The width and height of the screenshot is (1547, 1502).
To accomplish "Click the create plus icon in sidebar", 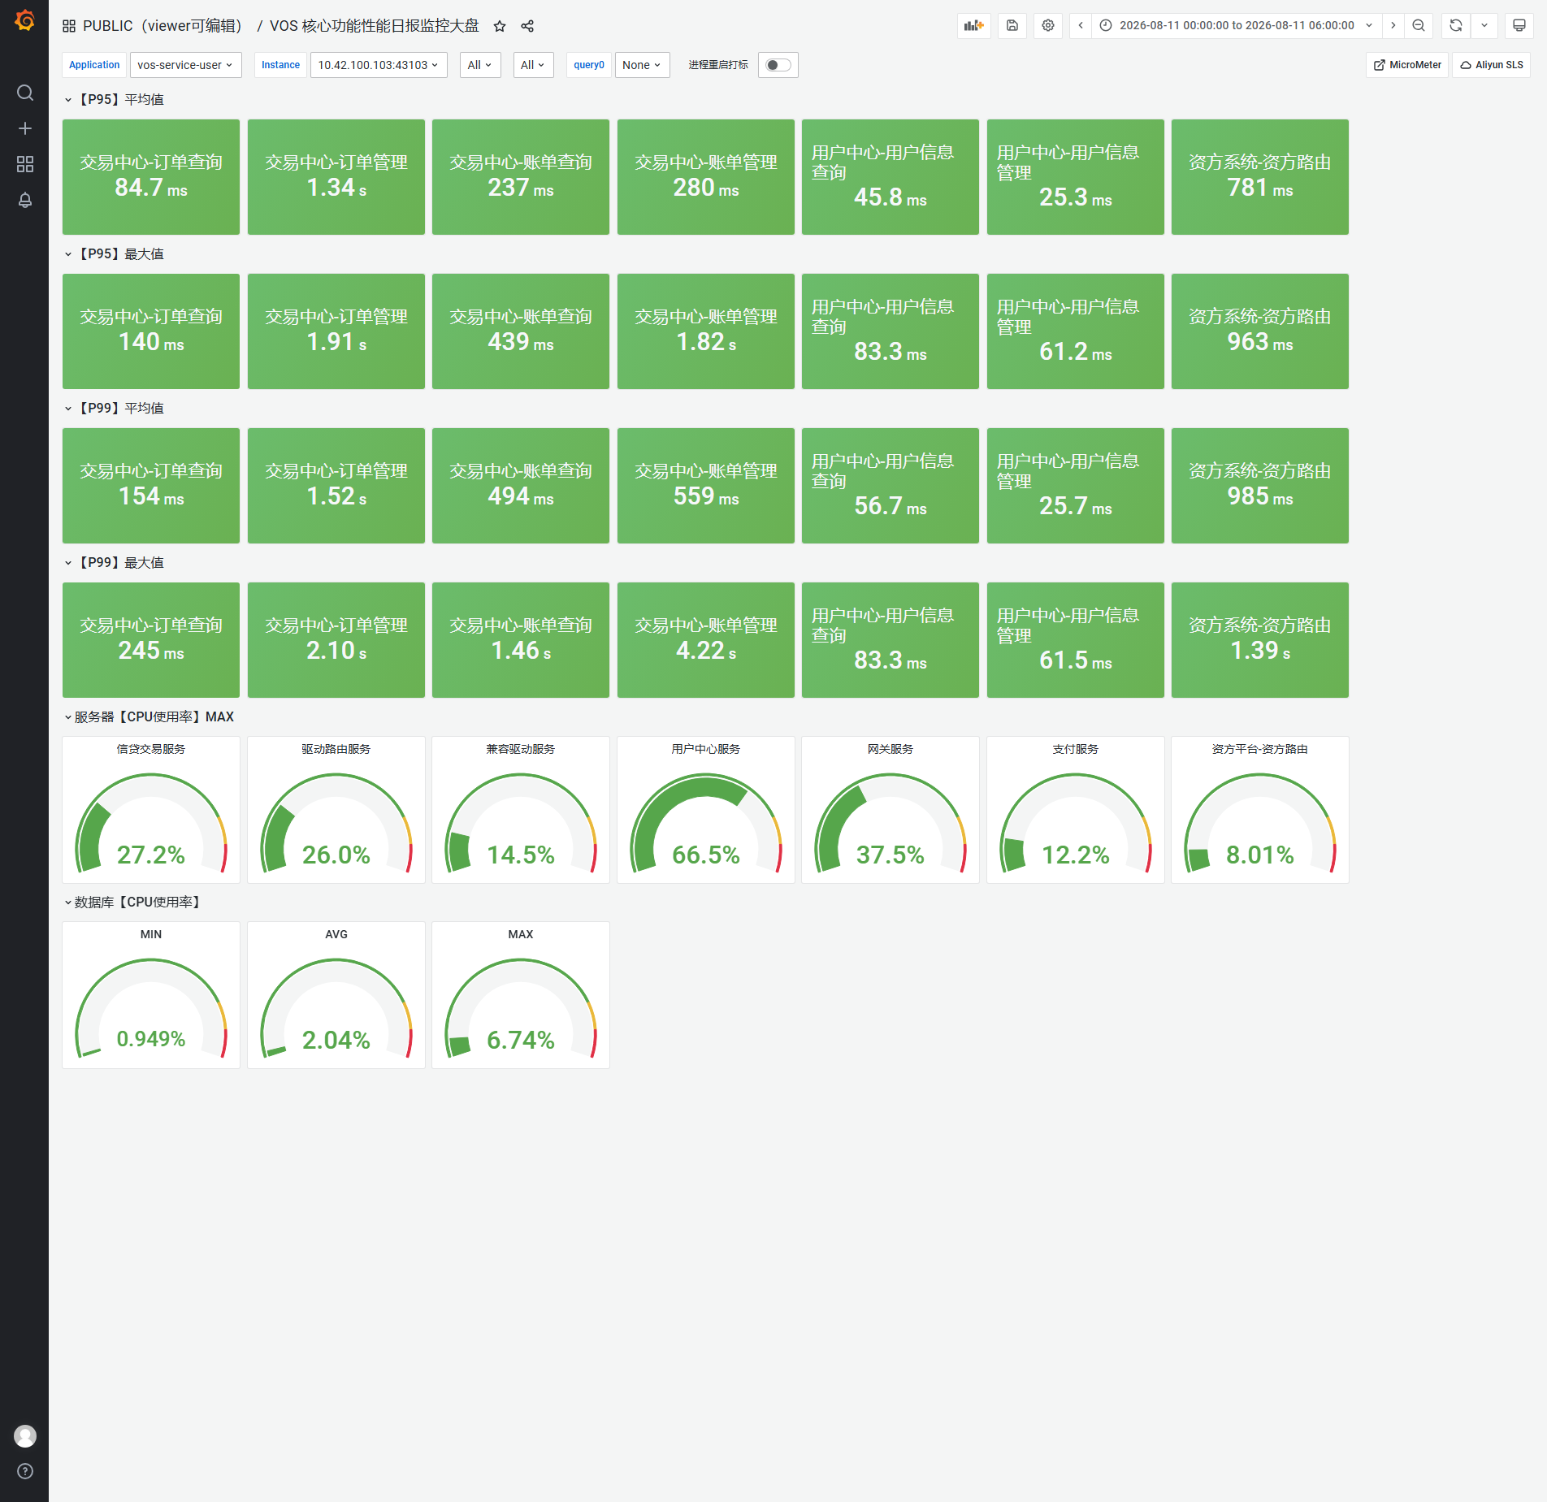I will tap(25, 128).
